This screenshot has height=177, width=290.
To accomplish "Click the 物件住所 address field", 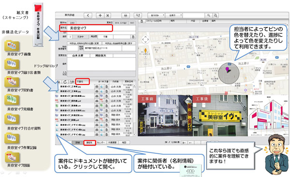I will 102,48.
